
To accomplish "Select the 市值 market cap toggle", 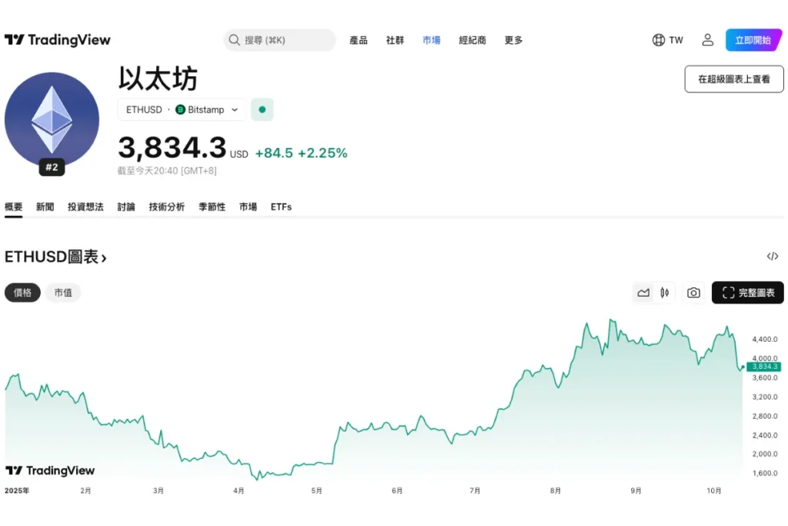I will tap(63, 293).
